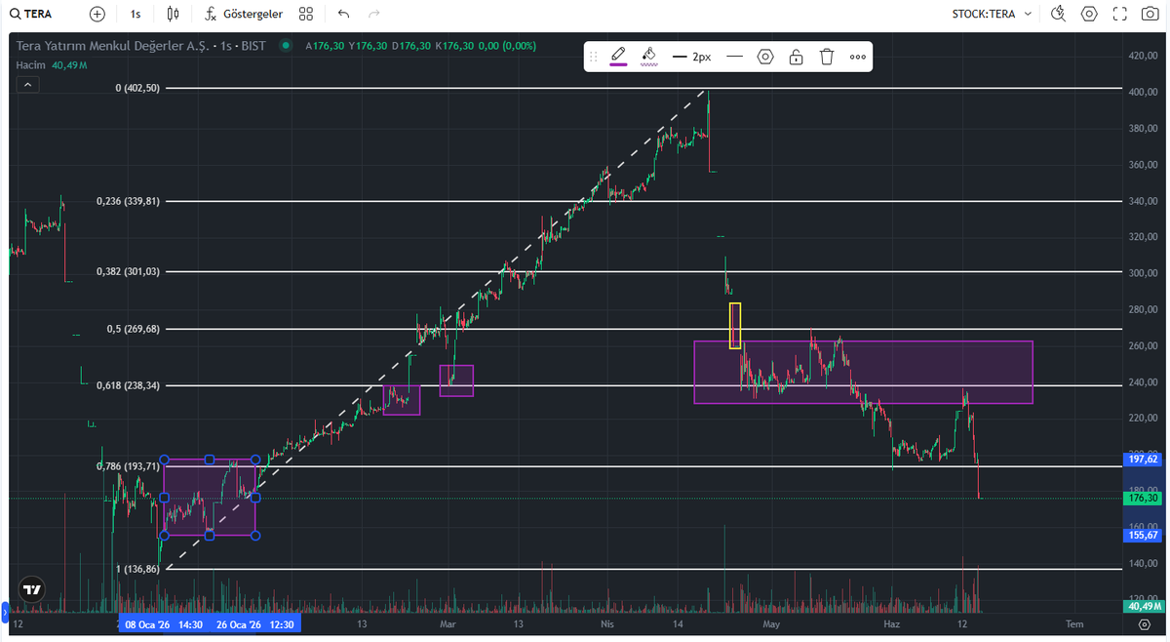Take a chart snapshot with camera icon
The width and height of the screenshot is (1170, 642).
(x=1150, y=14)
